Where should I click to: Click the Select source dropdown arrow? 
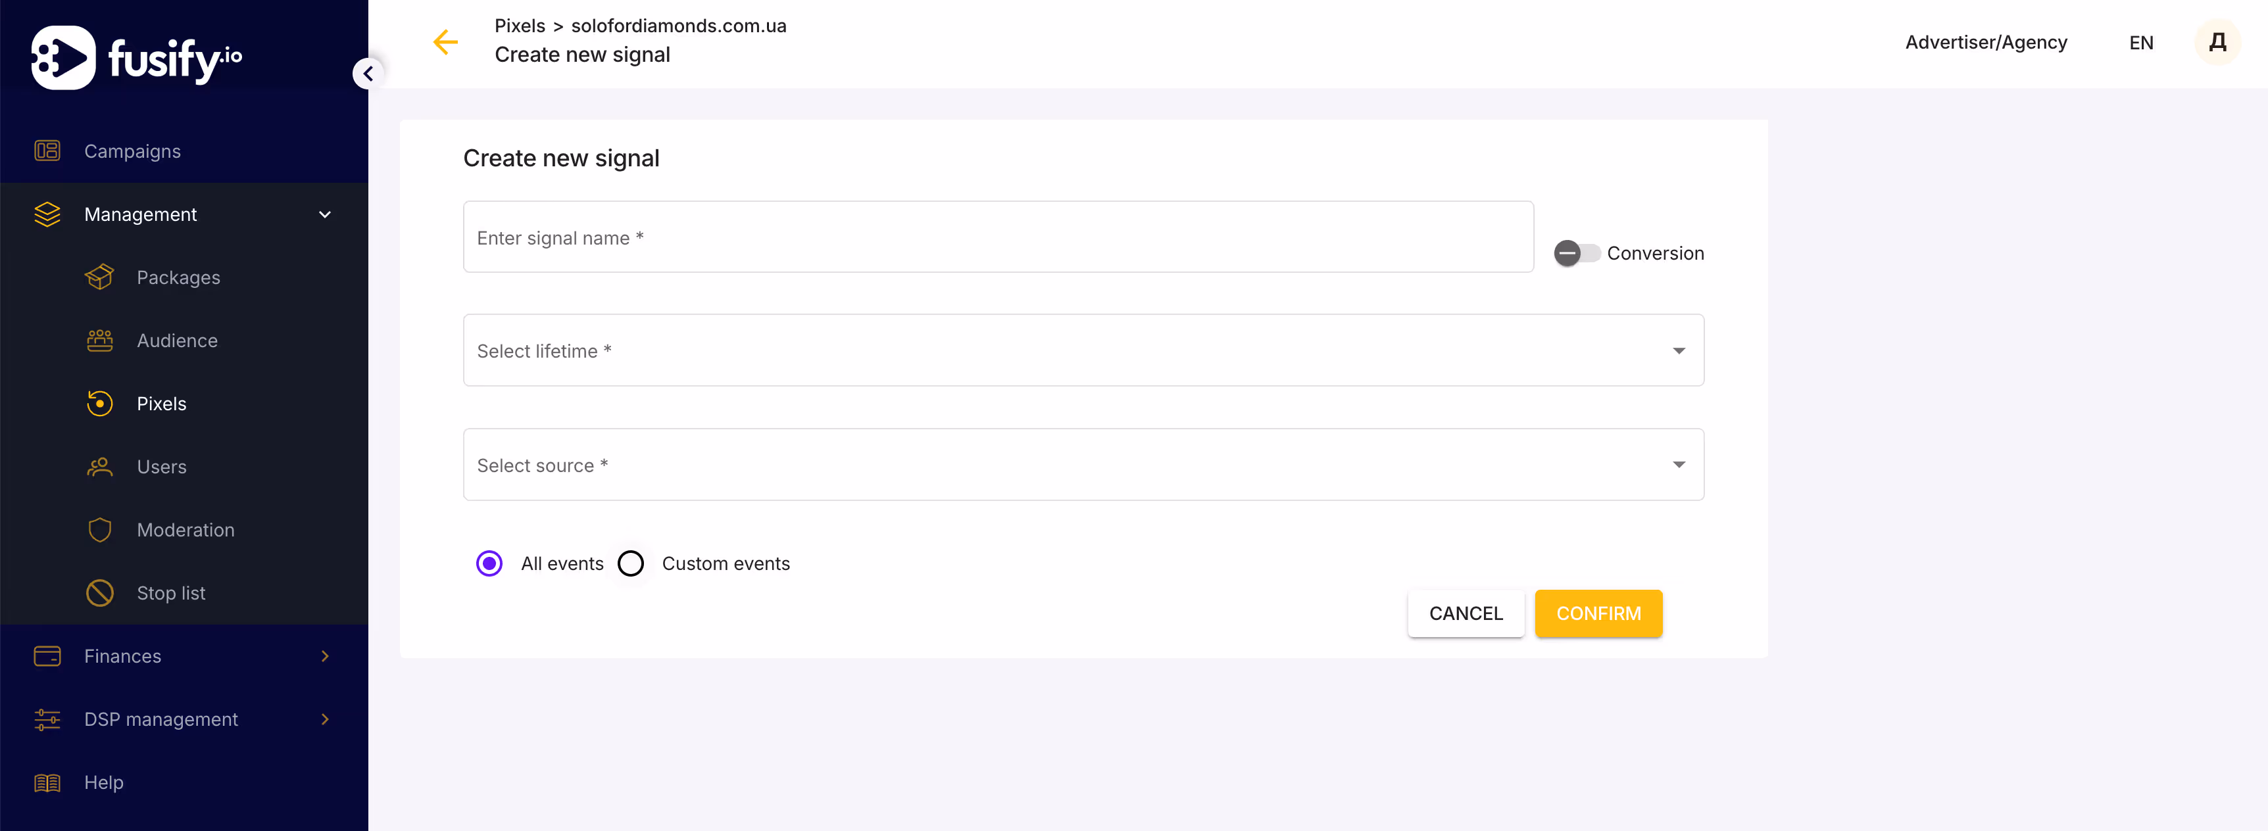1678,465
